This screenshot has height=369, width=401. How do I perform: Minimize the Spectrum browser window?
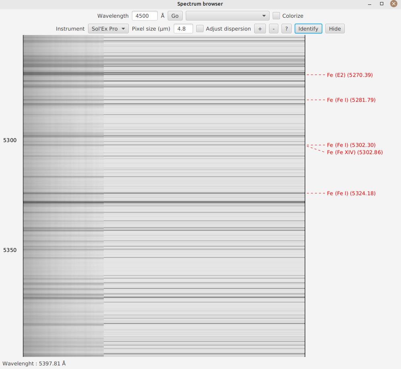click(370, 4)
